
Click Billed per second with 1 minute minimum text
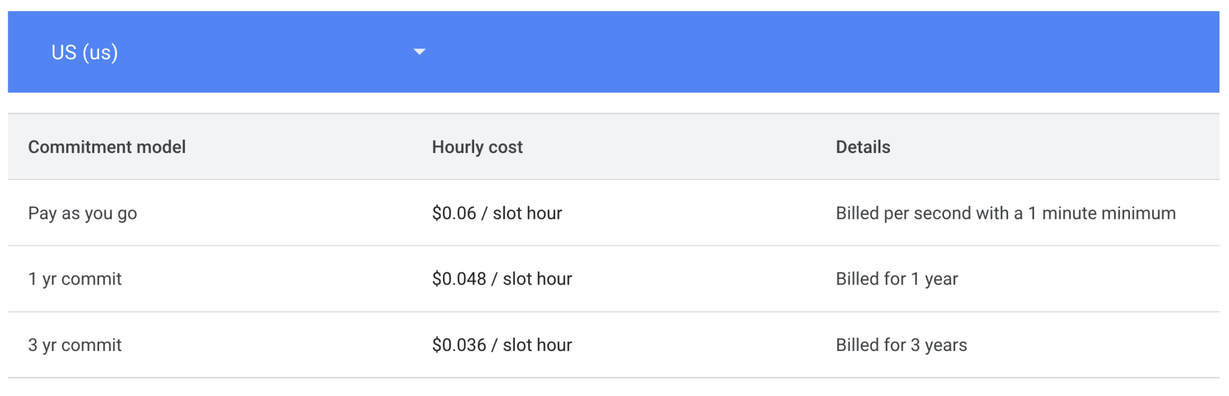(1006, 213)
